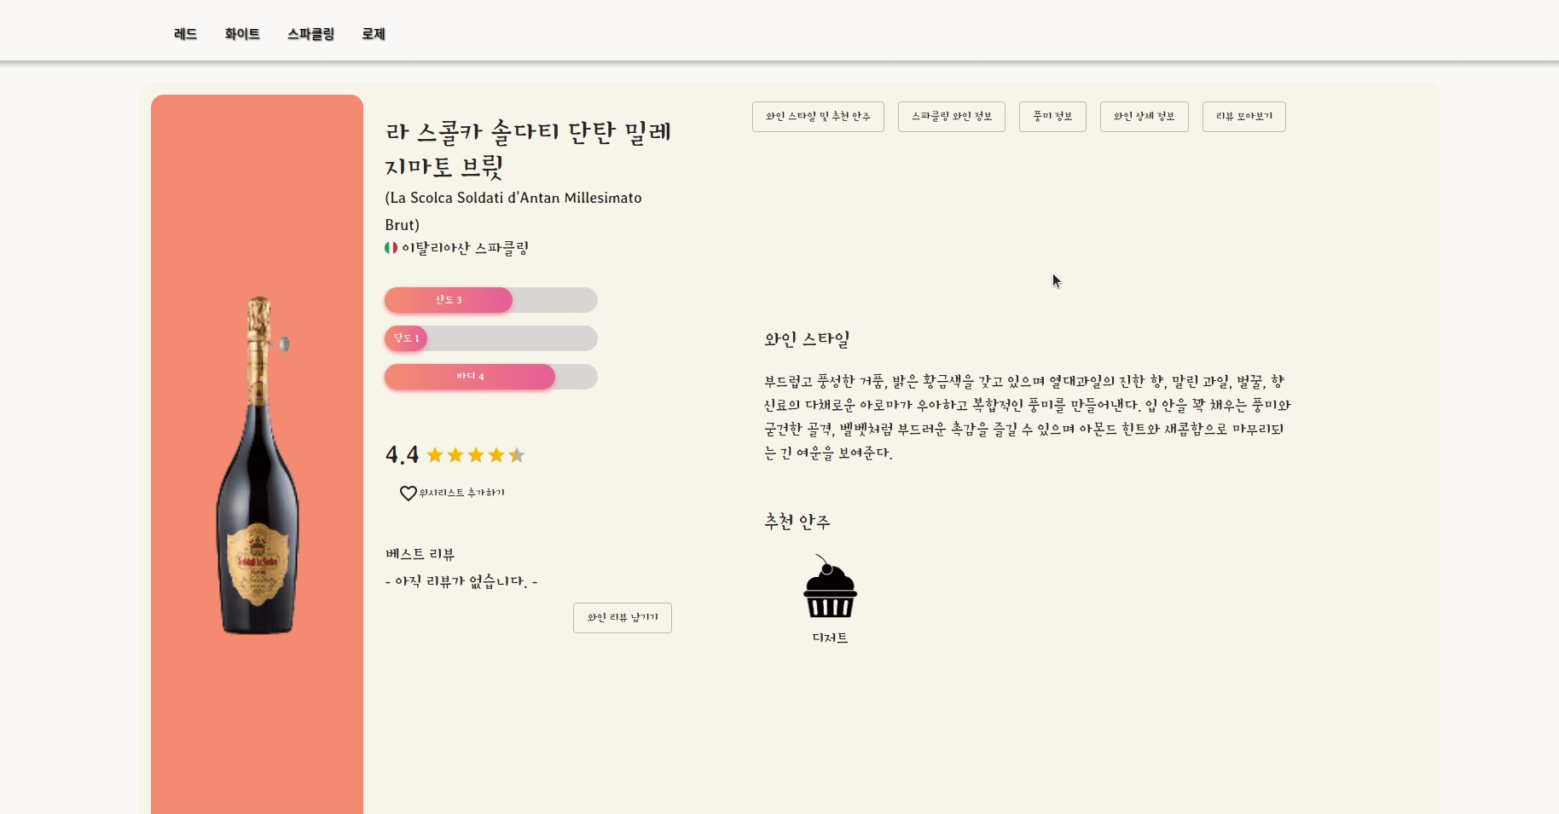Switch to the 스파클링 와인 정보 tab
Viewport: 1559px width, 814px height.
pos(952,117)
